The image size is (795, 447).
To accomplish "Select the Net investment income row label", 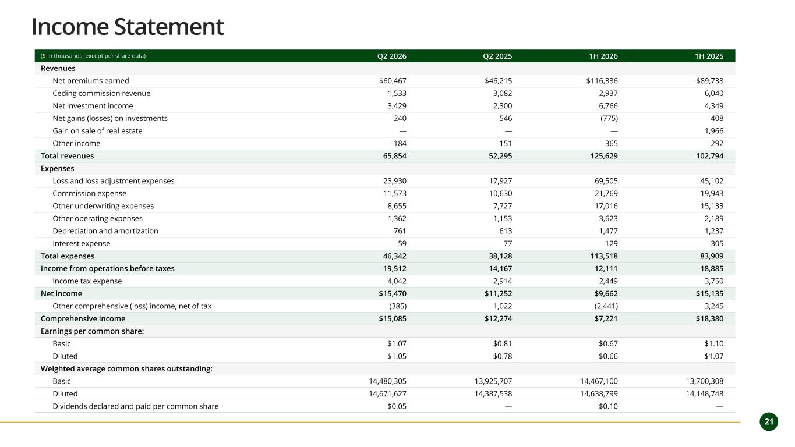I will pos(93,106).
